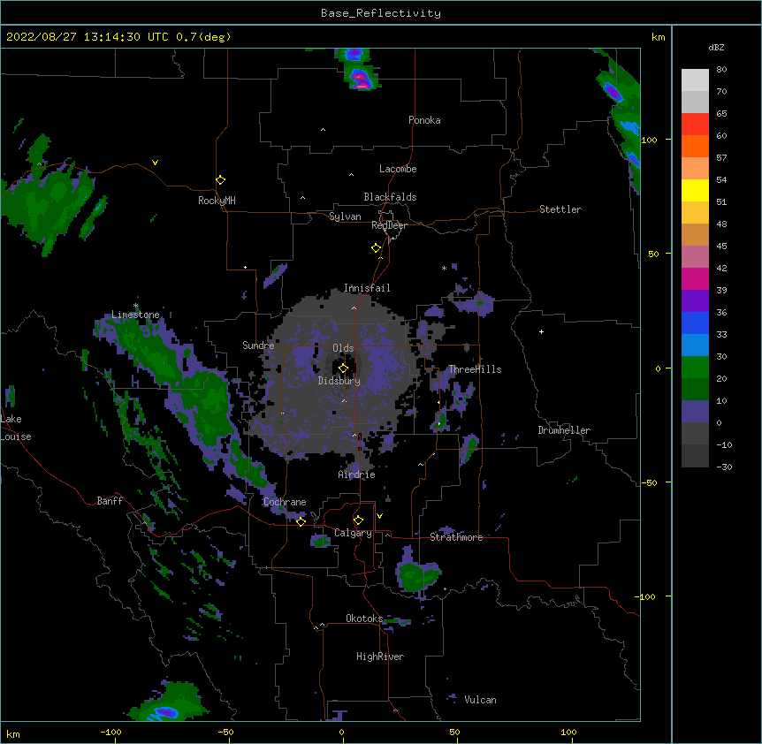Click the white plus marker north of Drumheller

pyautogui.click(x=541, y=331)
